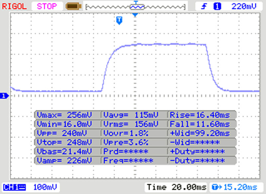Image resolution: width=266 pixels, height=194 pixels.
Task: Click the waveform memory position overview bar
Action: (x=135, y=7)
